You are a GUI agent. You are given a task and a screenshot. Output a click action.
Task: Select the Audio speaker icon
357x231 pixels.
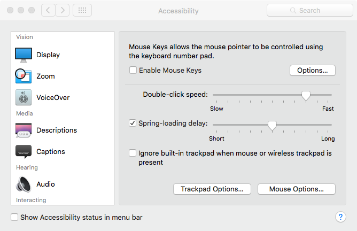tap(23, 184)
